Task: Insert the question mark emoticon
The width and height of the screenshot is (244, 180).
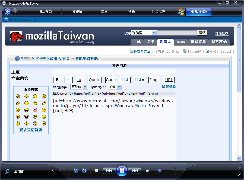Action: tap(26, 123)
